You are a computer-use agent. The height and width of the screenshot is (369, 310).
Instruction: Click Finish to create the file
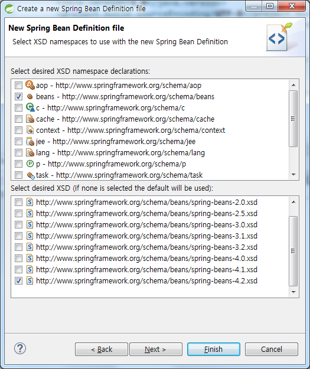214,350
